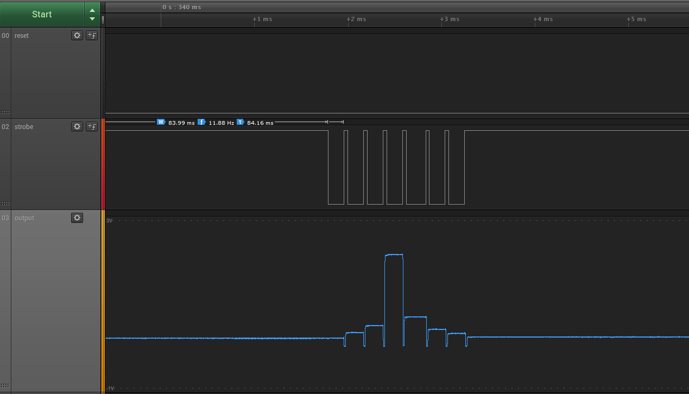Select the output channel label

tap(24, 218)
